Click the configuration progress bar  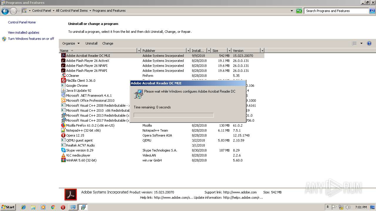tap(174, 115)
